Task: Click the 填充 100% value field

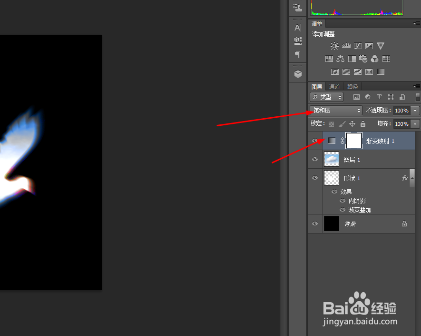Action: 402,124
